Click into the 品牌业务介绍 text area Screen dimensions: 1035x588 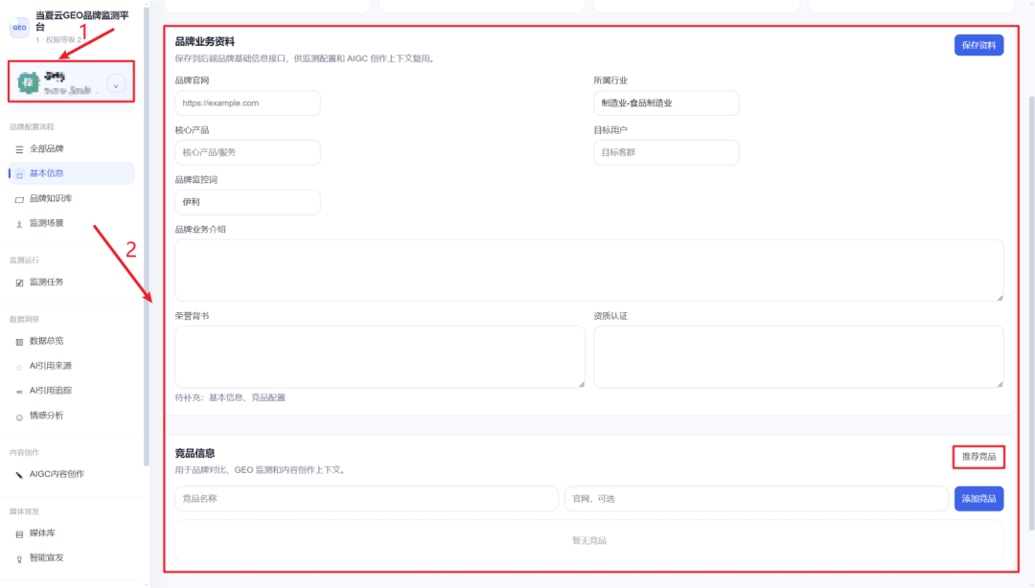click(x=588, y=271)
